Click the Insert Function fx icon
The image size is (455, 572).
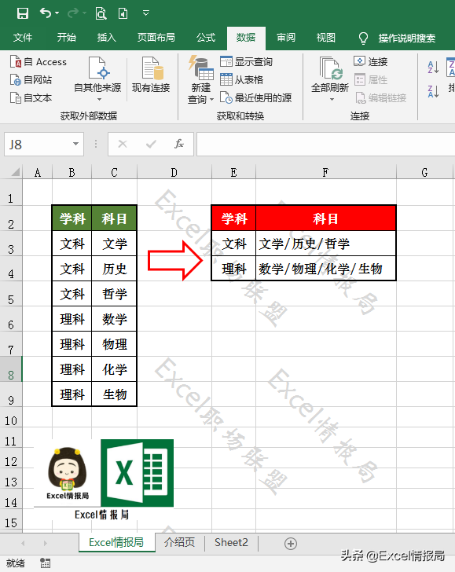click(179, 144)
